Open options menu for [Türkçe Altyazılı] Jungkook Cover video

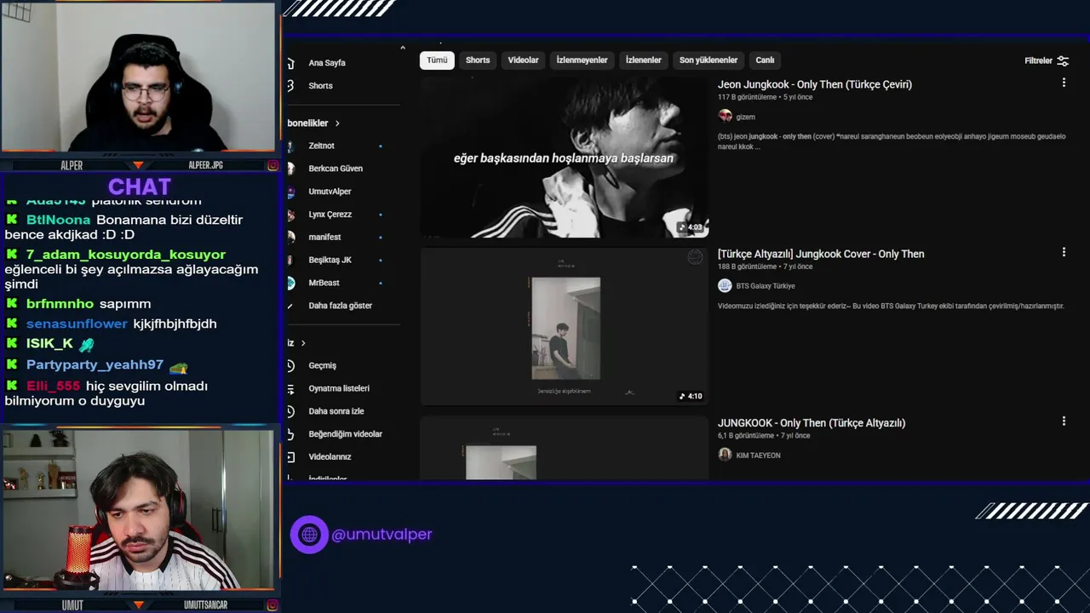click(x=1064, y=252)
